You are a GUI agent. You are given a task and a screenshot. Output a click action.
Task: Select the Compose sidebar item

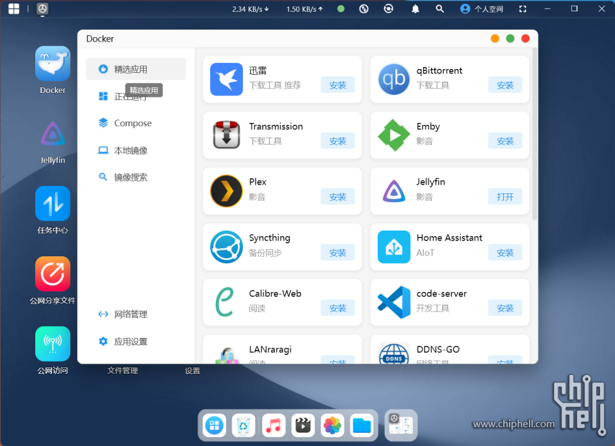coord(132,123)
